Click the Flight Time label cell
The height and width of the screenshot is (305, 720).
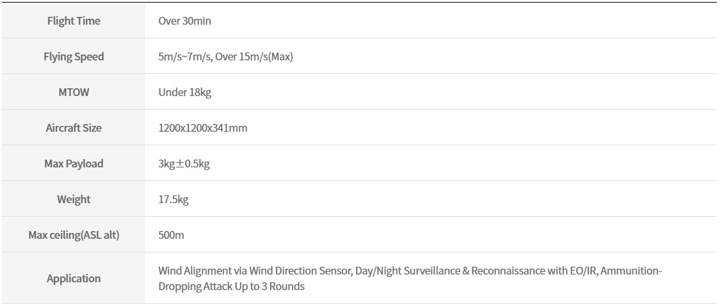[73, 21]
